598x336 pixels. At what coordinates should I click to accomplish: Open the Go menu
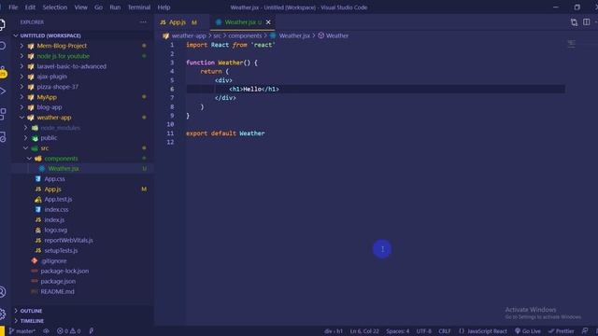[98, 7]
